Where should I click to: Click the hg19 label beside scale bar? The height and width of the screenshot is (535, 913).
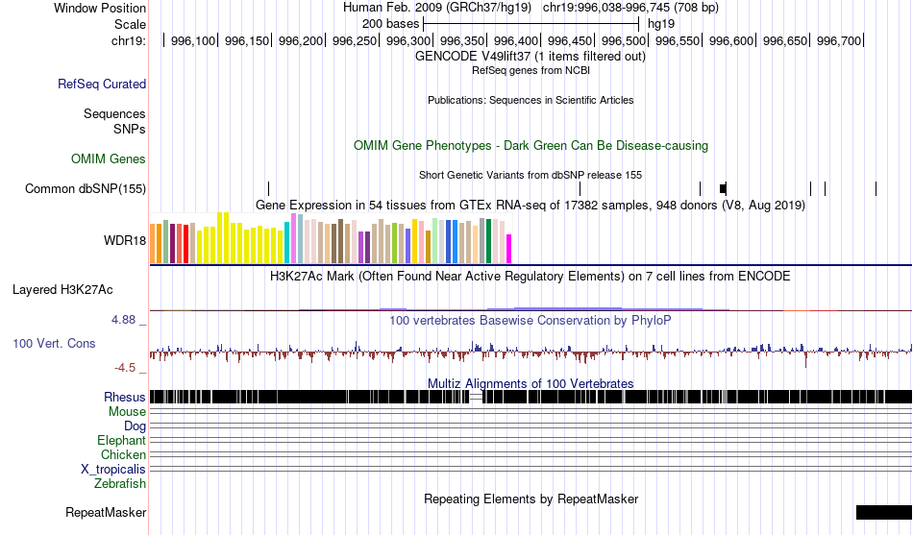click(x=661, y=24)
